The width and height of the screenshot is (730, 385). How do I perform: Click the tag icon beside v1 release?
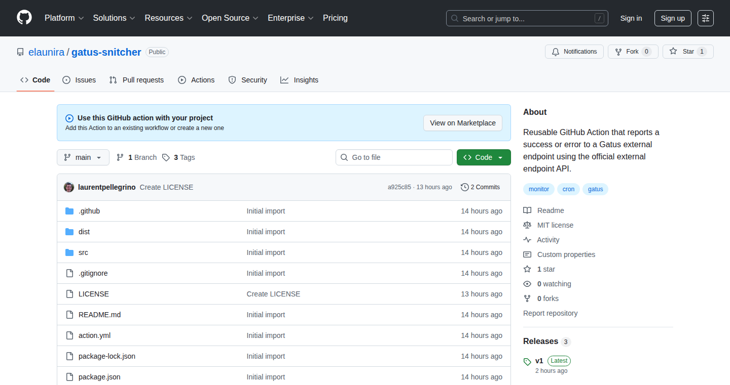tap(527, 361)
